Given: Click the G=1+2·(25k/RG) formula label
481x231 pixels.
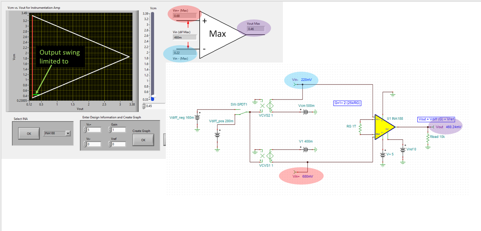Looking at the screenshot, I should pyautogui.click(x=347, y=103).
